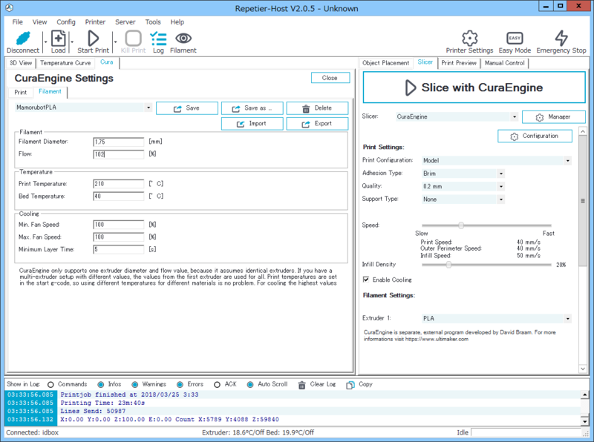594x442 pixels.
Task: Click the Repetier-Host title bar app icon
Action: 10,8
